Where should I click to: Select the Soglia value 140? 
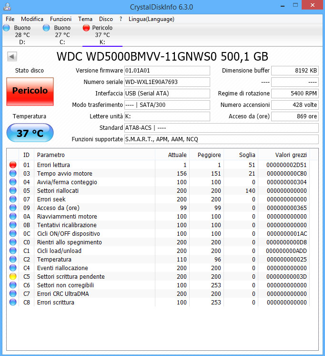coord(250,191)
